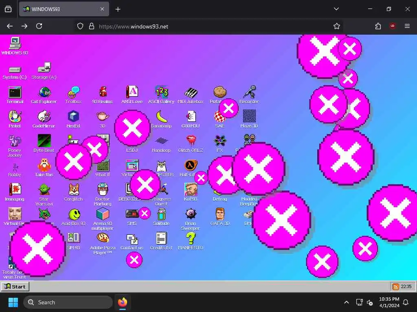Click the Windows 93 taskbar clock 22:35

(406, 286)
